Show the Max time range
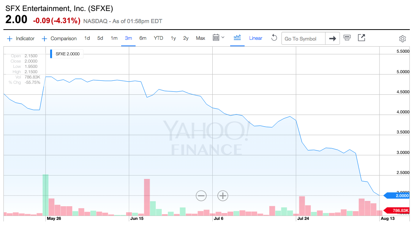The width and height of the screenshot is (414, 232). [x=201, y=38]
